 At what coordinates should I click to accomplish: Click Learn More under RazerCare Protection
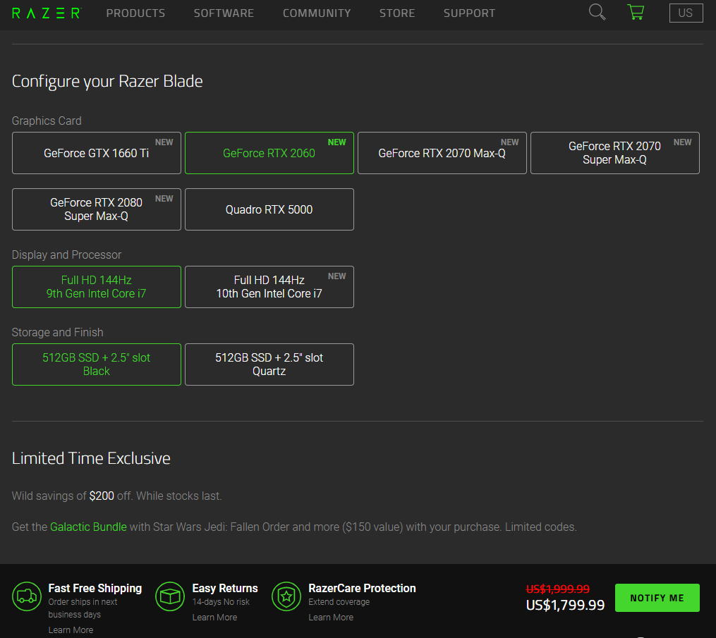click(x=331, y=617)
